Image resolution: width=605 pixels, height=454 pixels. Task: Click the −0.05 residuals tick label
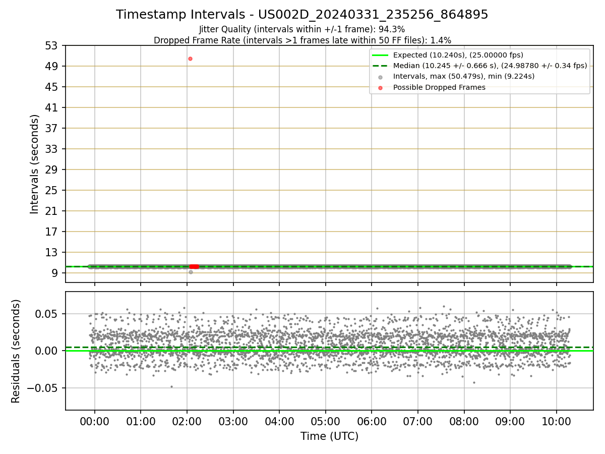click(43, 388)
